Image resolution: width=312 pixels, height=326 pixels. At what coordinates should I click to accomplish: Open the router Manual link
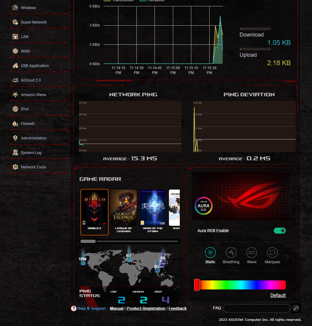(x=117, y=308)
